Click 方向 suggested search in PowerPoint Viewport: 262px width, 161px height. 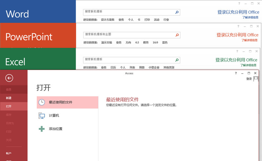click(x=128, y=43)
